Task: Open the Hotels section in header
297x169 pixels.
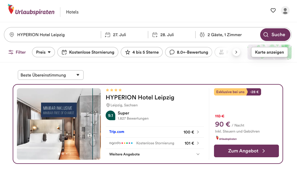Action: (x=72, y=12)
